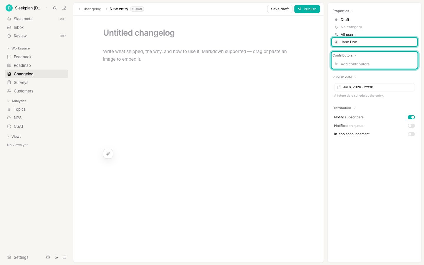Open NPS analytics
424x265 pixels.
(x=37, y=118)
